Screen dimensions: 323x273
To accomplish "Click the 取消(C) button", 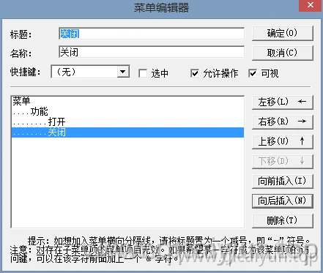I will [x=282, y=53].
